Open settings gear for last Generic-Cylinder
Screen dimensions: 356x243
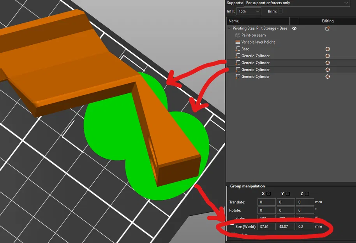pyautogui.click(x=328, y=77)
